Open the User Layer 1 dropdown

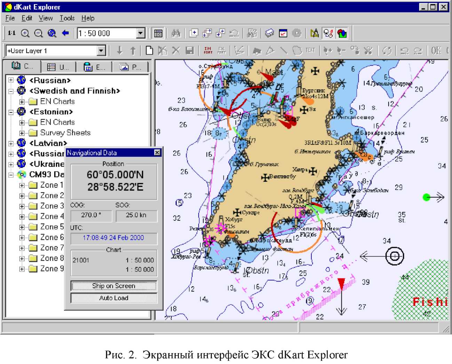(101, 51)
